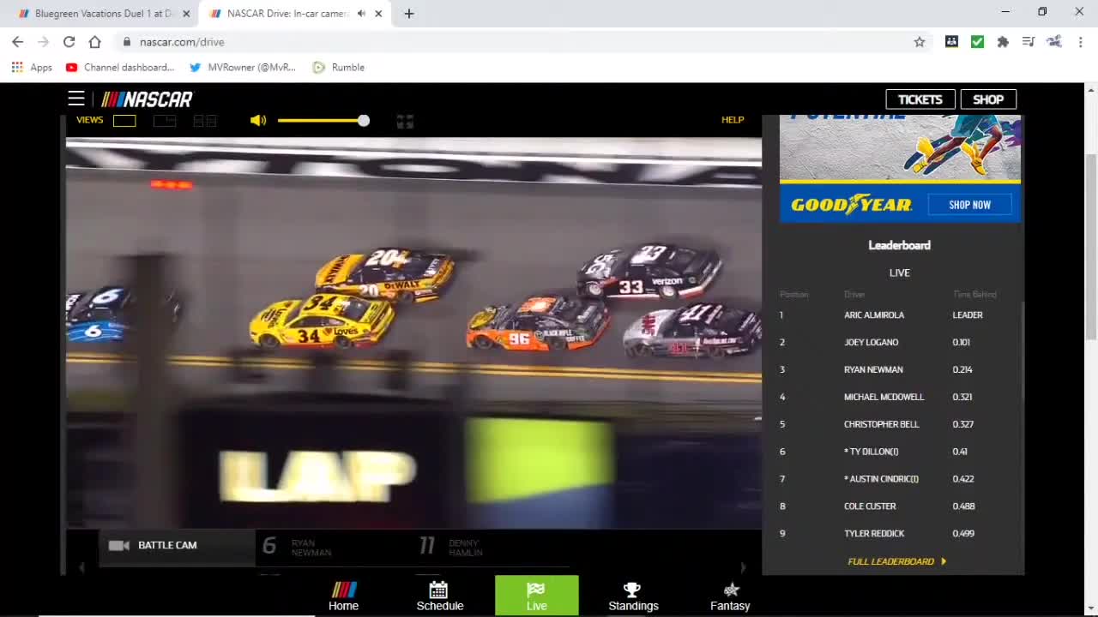The width and height of the screenshot is (1098, 617).
Task: Go to the browser home page
Action: click(x=94, y=42)
